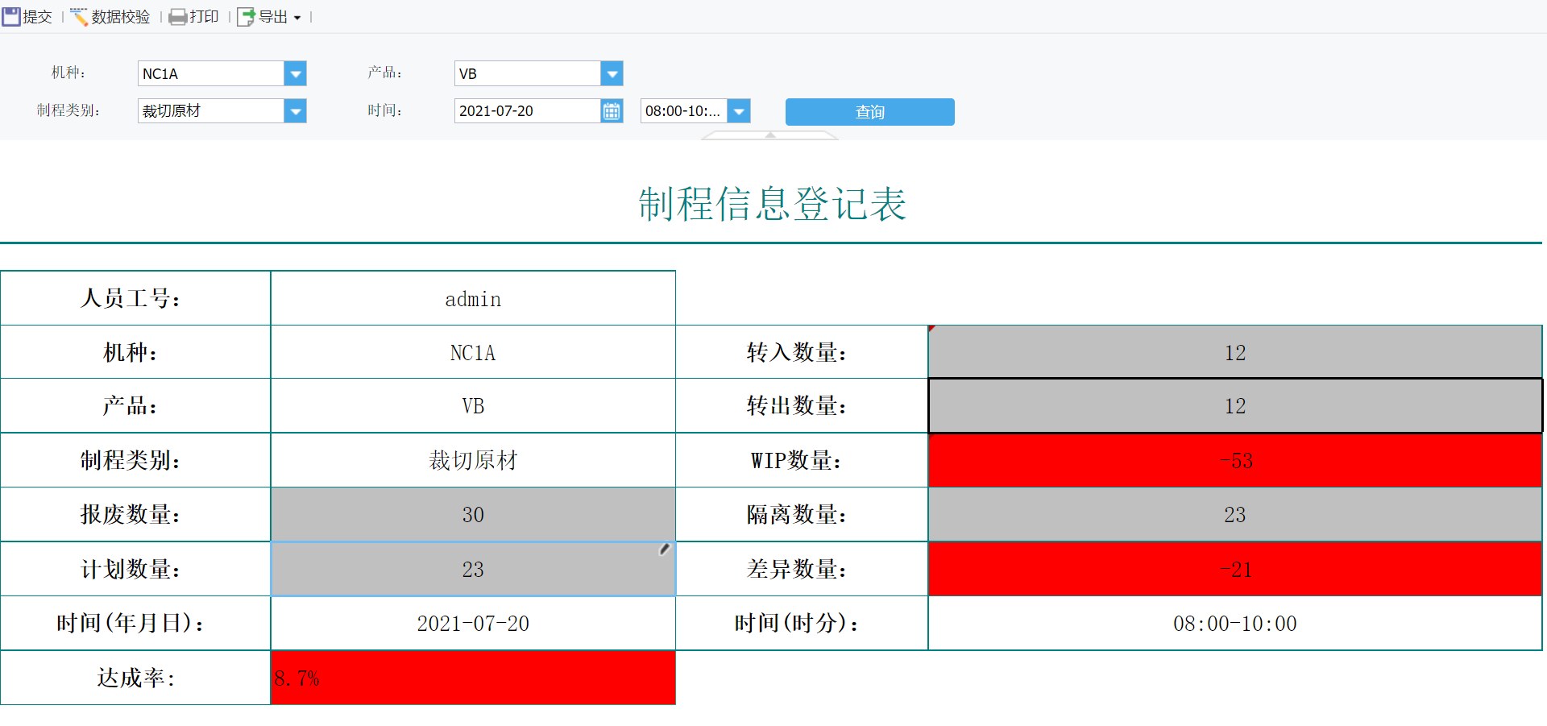Expand the 产品 dropdown
Screen dimensions: 1547x726
(612, 73)
